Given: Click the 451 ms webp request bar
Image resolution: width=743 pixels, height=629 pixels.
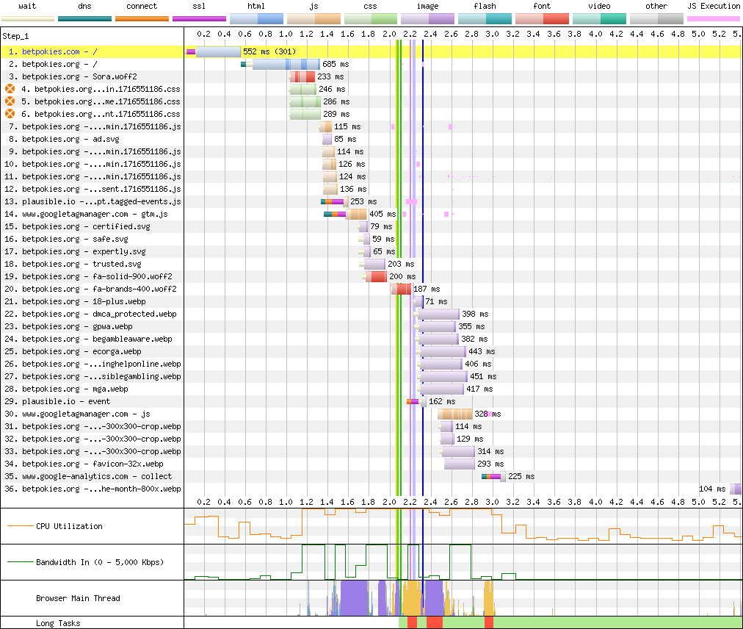Looking at the screenshot, I should coord(442,376).
